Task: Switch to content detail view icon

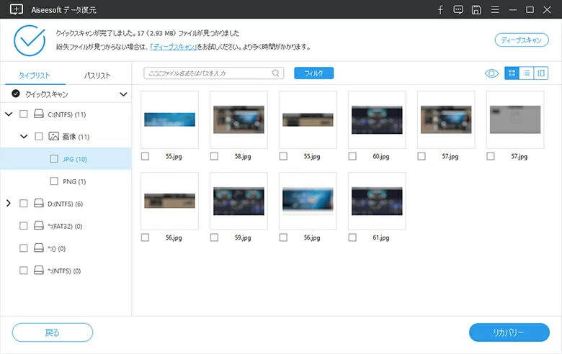Action: pos(540,73)
